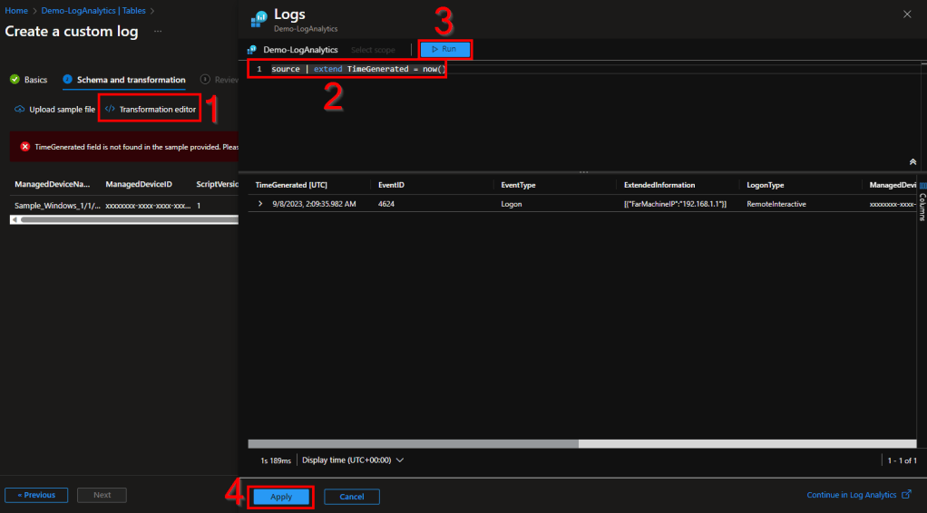Collapse the query editor with double chevron
Viewport: 927px width, 513px height.
(912, 162)
